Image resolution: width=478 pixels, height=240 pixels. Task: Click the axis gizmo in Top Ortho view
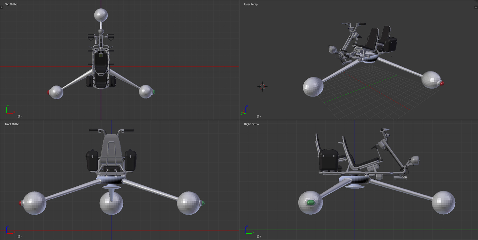[x=10, y=110]
